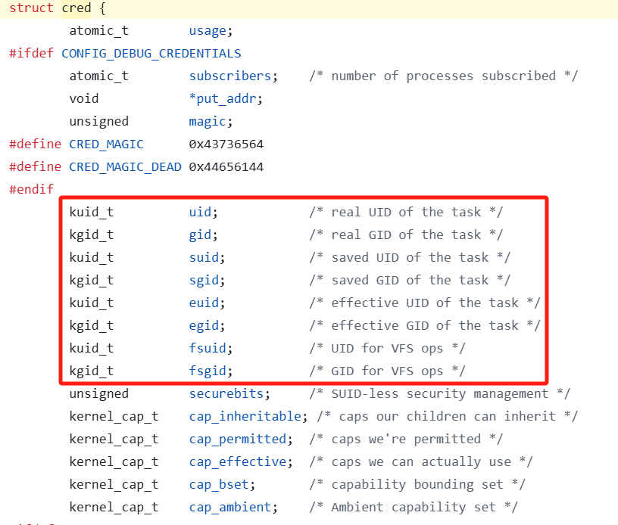Image resolution: width=618 pixels, height=525 pixels.
Task: Click the fsuid field identifier
Action: [208, 348]
